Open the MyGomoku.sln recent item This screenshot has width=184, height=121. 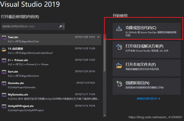point(51,97)
